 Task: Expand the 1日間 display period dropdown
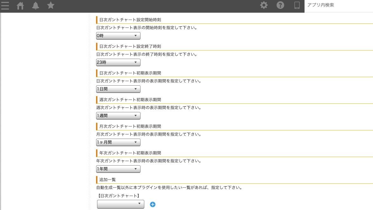click(118, 89)
